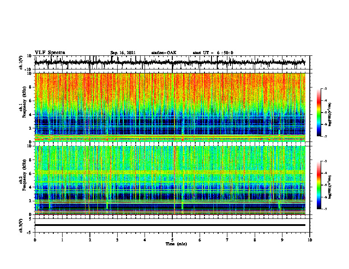Click the "station=GAK" header label
The height and width of the screenshot is (269, 349).
point(164,53)
